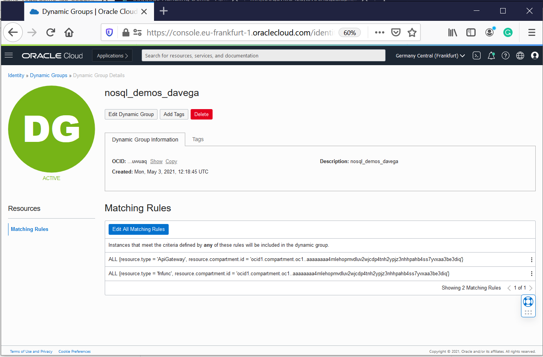Click Edit All Matching Rules button
The height and width of the screenshot is (357, 543).
pyautogui.click(x=139, y=229)
